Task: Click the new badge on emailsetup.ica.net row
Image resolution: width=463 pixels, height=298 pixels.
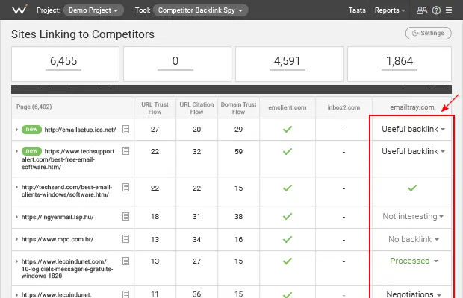Action: coord(31,130)
